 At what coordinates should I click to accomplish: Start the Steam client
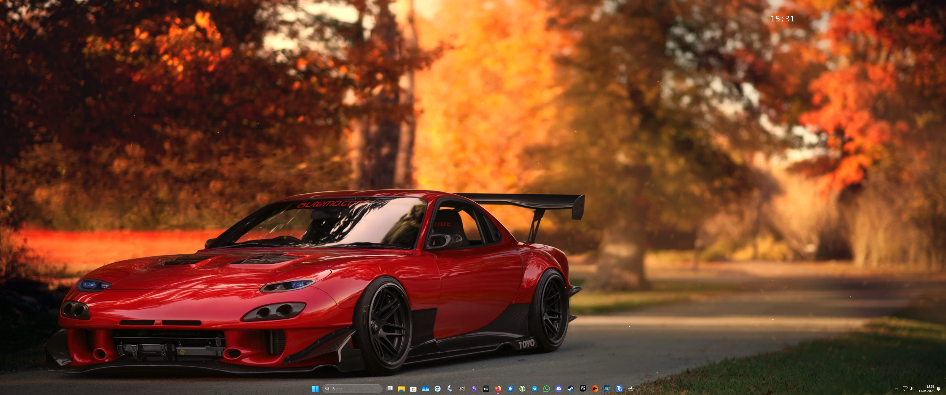[571, 389]
